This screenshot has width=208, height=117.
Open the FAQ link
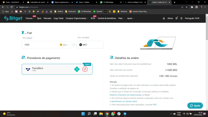point(155,105)
